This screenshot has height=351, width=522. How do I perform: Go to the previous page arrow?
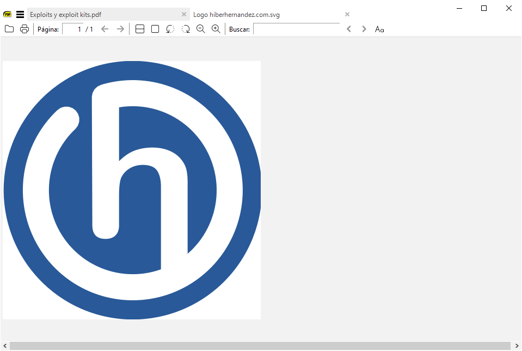tap(105, 29)
